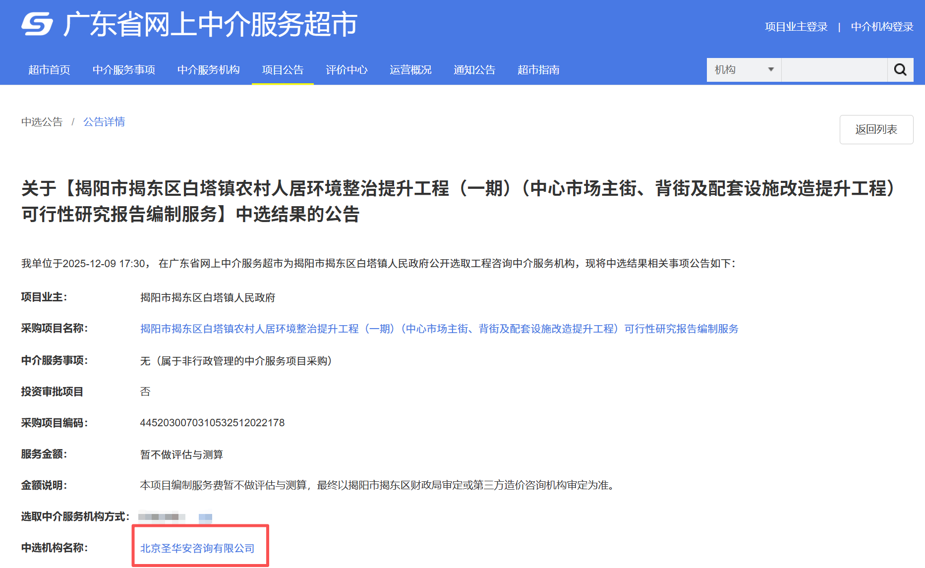Click the 项目业主登录 link
Image resolution: width=925 pixels, height=568 pixels.
click(x=796, y=27)
